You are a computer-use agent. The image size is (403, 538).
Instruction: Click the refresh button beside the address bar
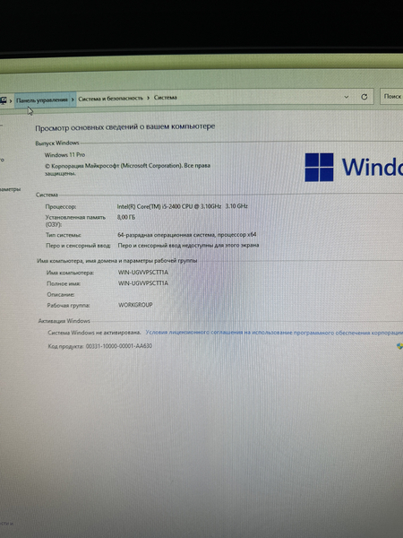[364, 97]
